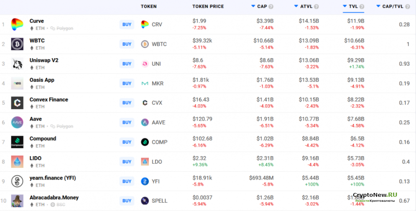Click the BUY button for Convex Finance

click(x=127, y=103)
